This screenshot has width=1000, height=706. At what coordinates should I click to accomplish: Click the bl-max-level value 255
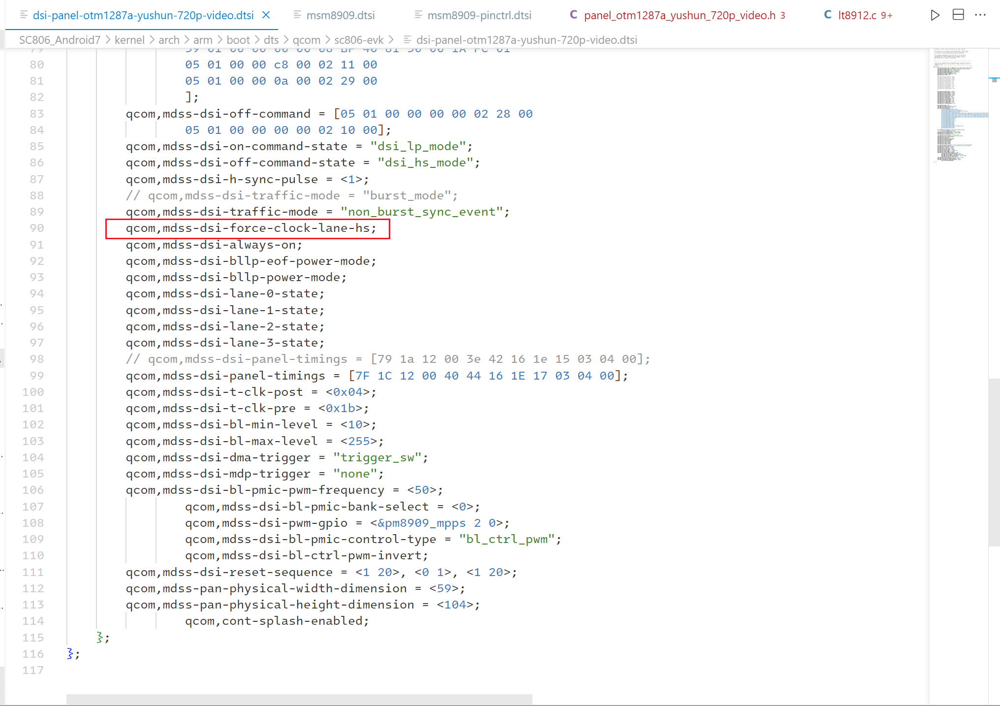[359, 441]
